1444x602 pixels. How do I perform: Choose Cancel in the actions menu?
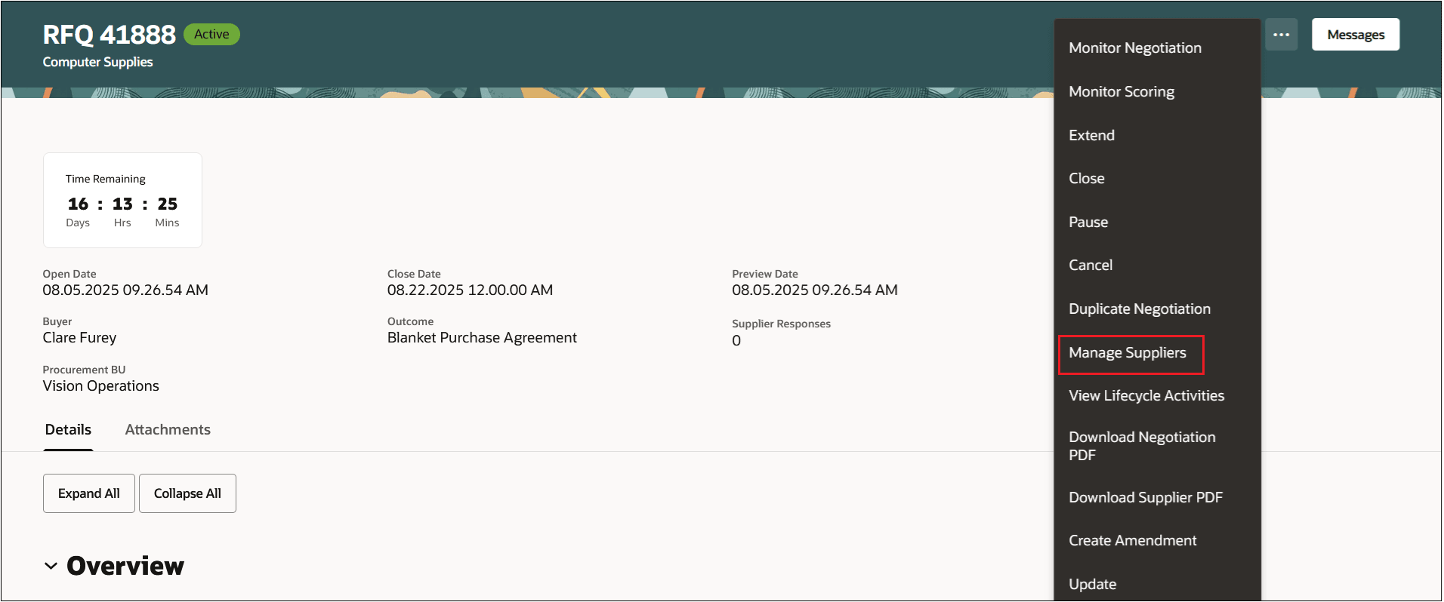[1091, 265]
